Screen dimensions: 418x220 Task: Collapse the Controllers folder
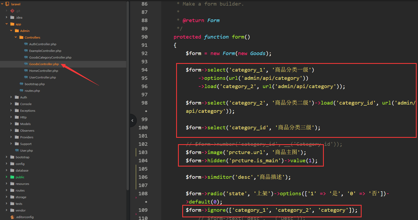pos(16,37)
